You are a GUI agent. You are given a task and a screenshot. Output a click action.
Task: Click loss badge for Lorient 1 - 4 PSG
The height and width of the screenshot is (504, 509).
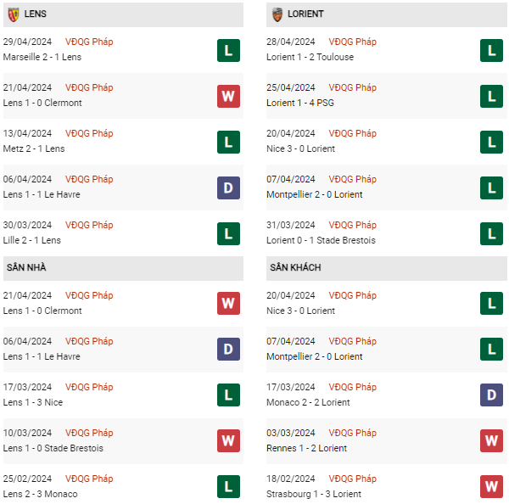491,96
